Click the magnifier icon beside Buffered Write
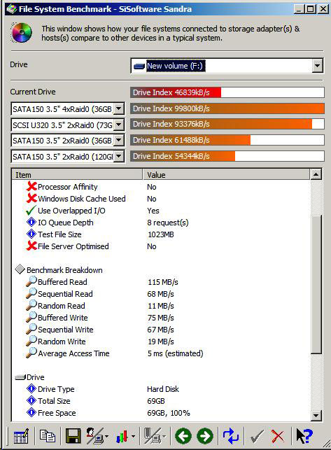Image resolution: width=331 pixels, height=450 pixels. [31, 317]
